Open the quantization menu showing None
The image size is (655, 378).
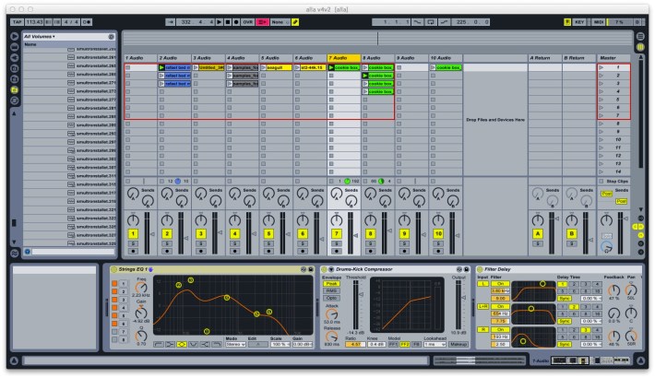point(277,20)
